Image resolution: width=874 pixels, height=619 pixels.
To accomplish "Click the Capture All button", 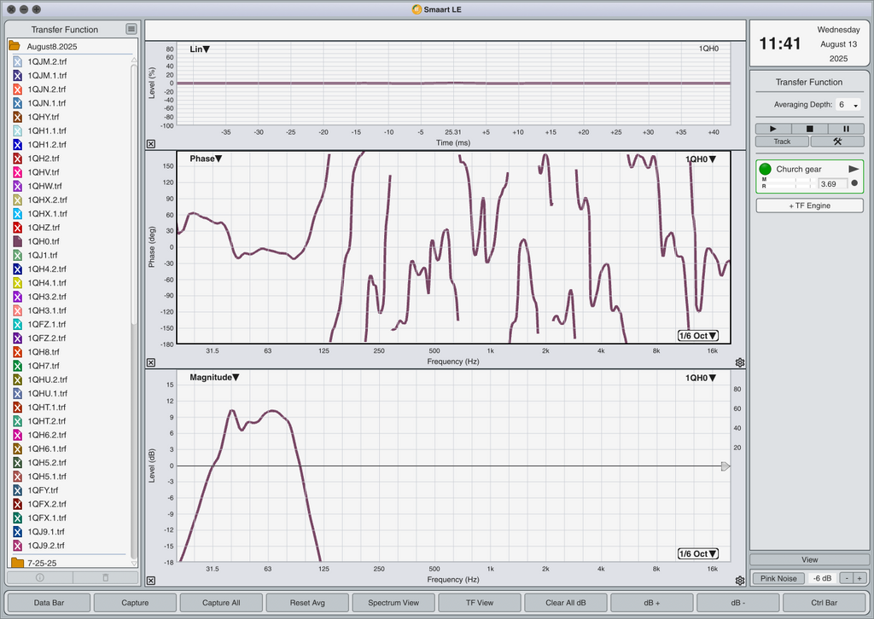I will coord(221,602).
